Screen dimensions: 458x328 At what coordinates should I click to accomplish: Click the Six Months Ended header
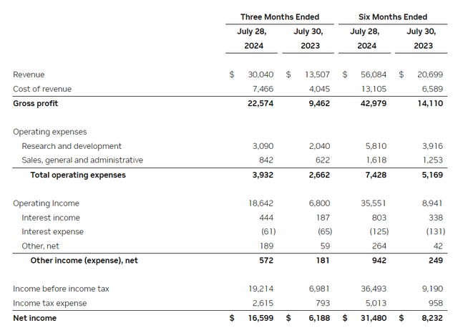point(393,17)
